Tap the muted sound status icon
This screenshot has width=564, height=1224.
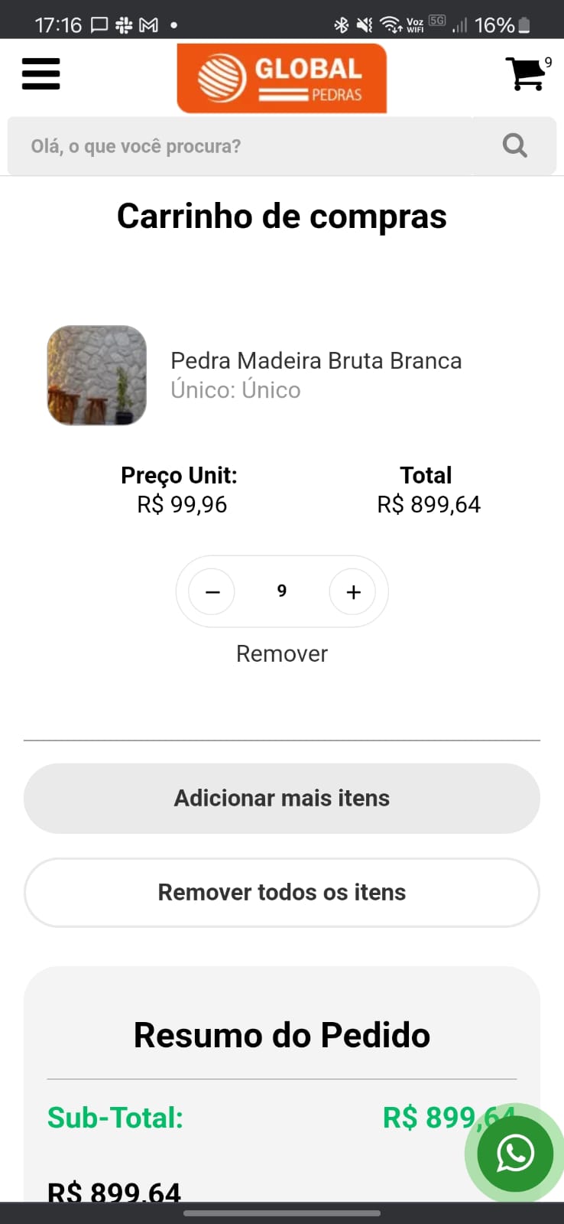click(365, 25)
